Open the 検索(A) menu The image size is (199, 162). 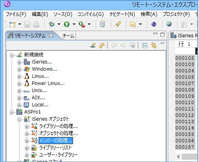149,14
